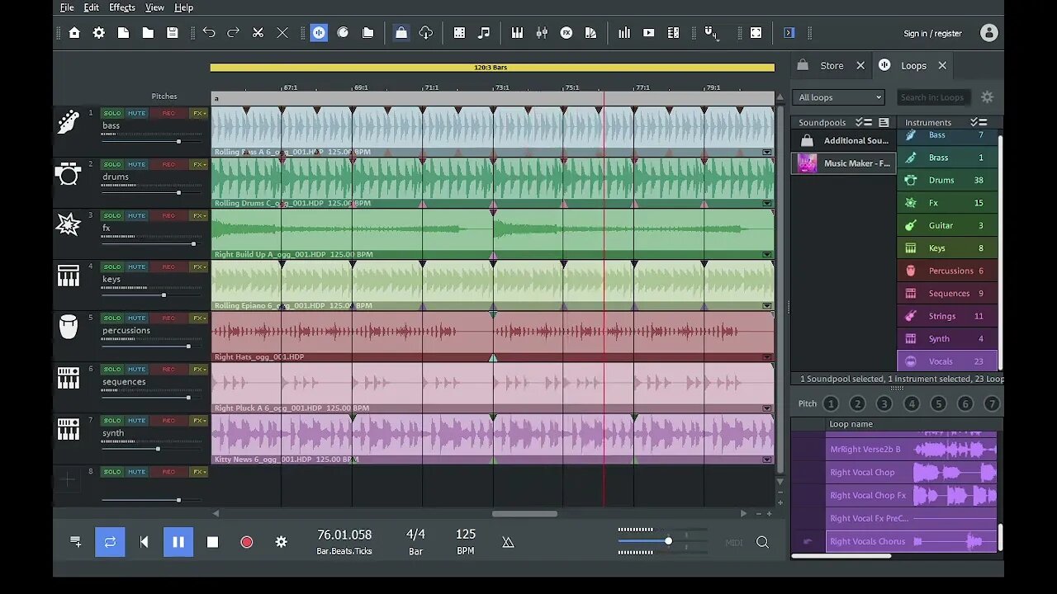
Task: Open Instruments sort options icon
Action: (979, 122)
